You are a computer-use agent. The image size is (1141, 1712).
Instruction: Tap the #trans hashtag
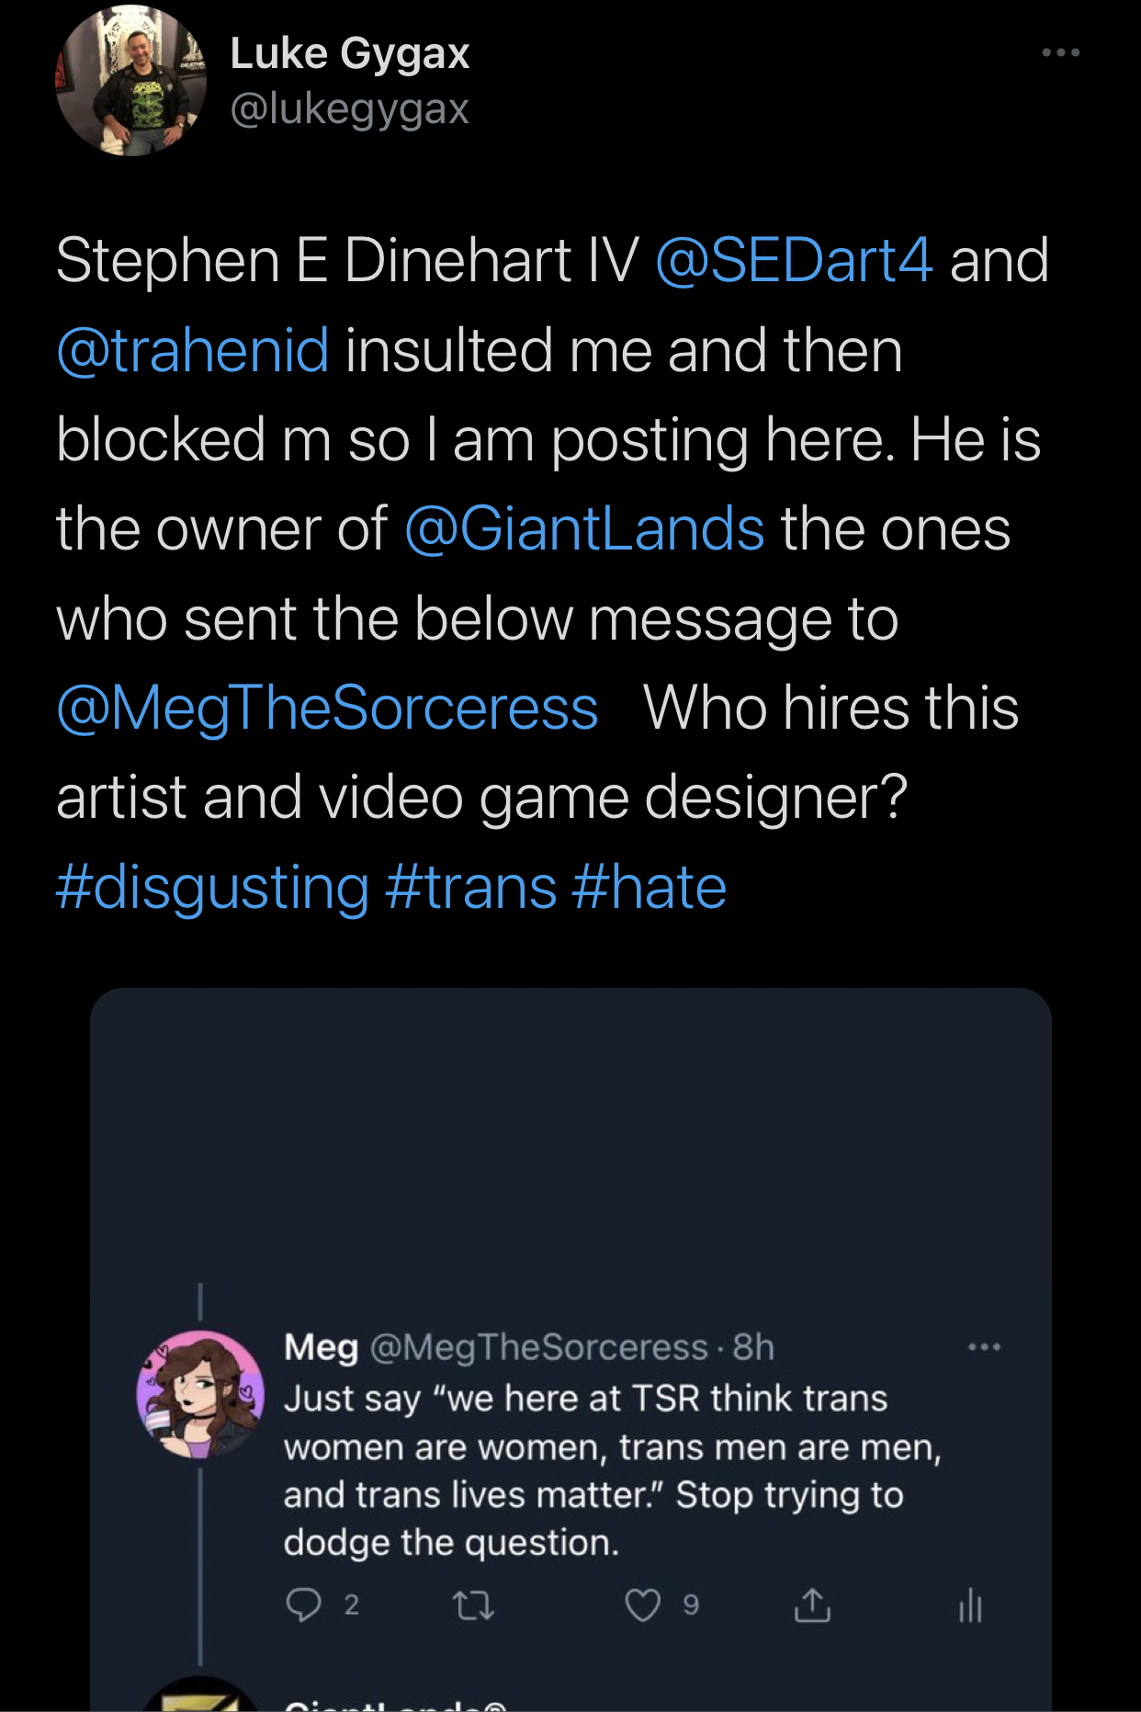coord(471,888)
